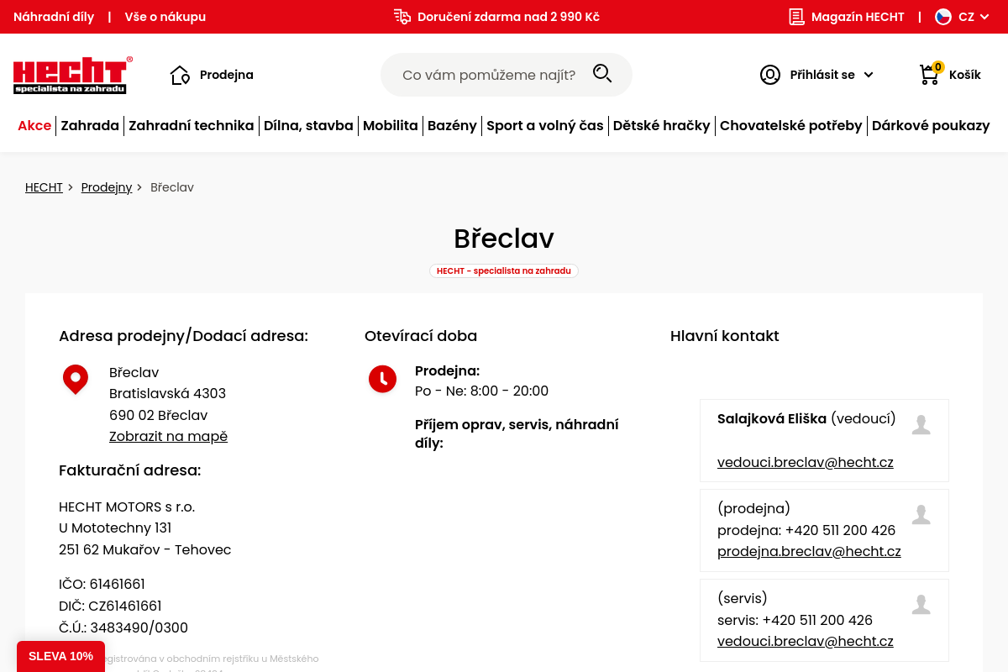The width and height of the screenshot is (1008, 672).
Task: Click Otevírací doba heading
Action: pyautogui.click(x=421, y=336)
